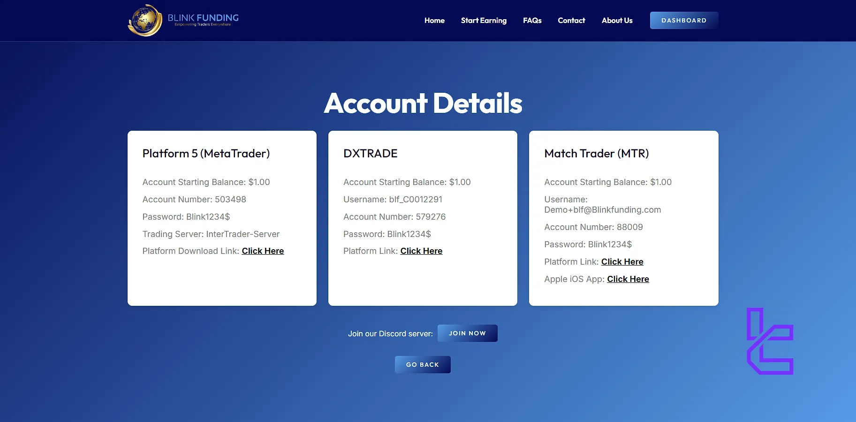Click the Demo+blf@Blinkfunding.com username text

point(602,210)
